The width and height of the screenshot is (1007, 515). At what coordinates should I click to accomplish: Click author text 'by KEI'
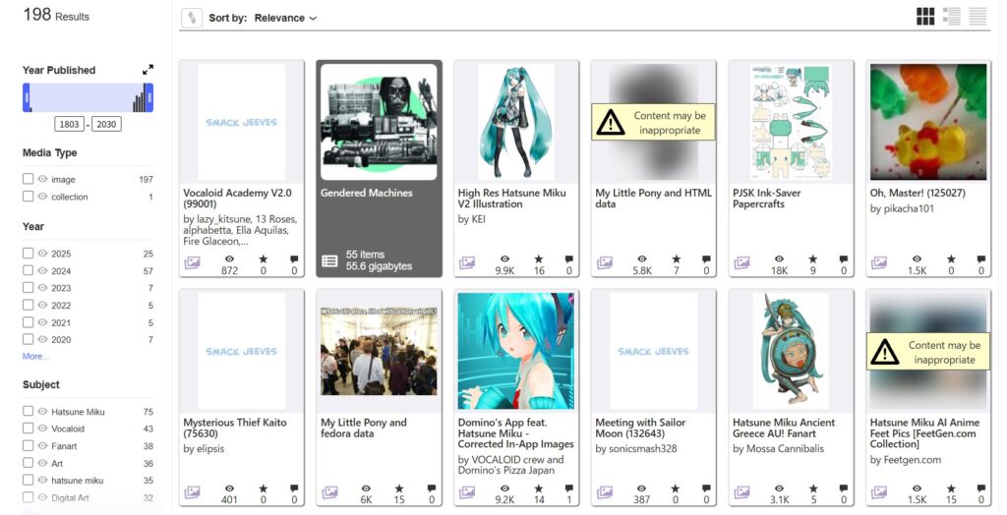point(473,219)
